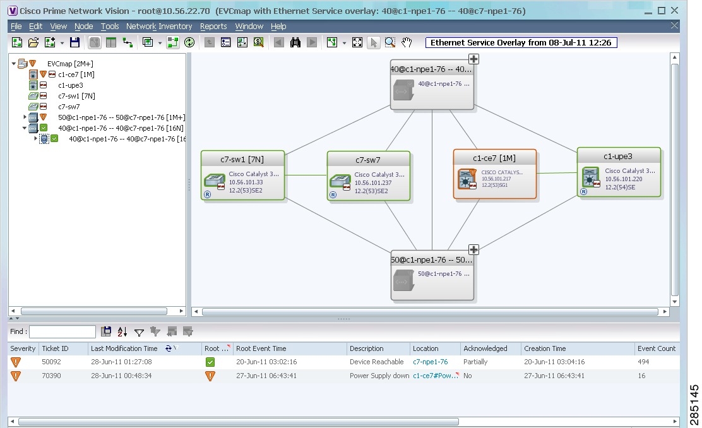Click the Find Next right arrow
Screen dimensions: 702x428
(x=312, y=42)
